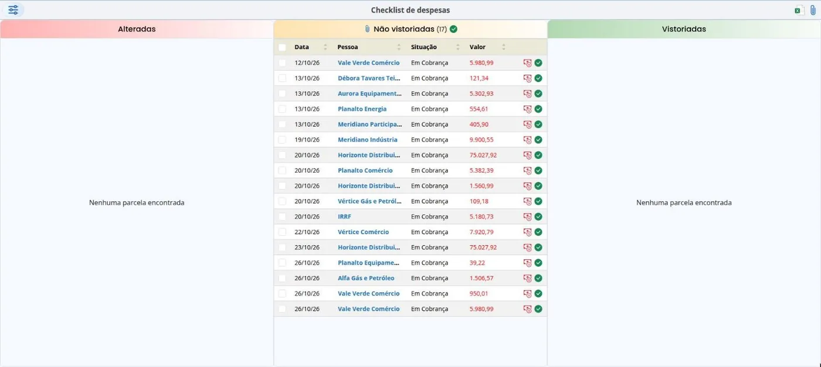Image resolution: width=821 pixels, height=367 pixels.
Task: Click the value 7.920,79
Action: [481, 232]
